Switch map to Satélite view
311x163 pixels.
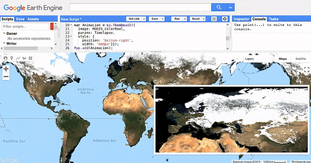(x=301, y=59)
